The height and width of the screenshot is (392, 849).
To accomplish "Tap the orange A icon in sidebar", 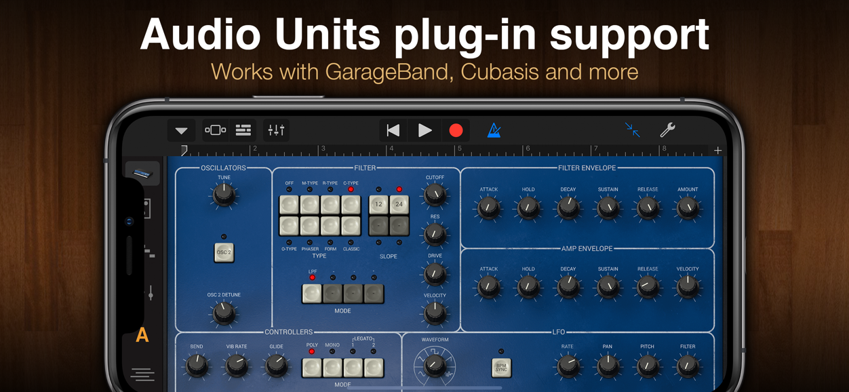I will click(142, 335).
